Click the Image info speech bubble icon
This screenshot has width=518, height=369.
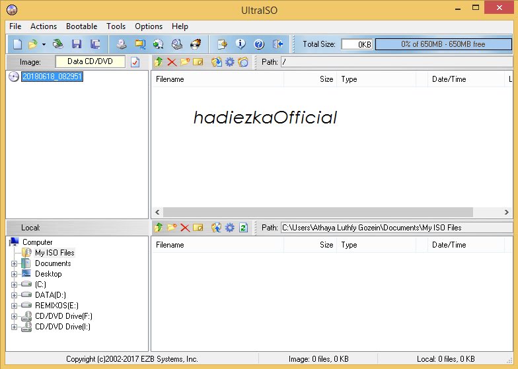[x=240, y=44]
